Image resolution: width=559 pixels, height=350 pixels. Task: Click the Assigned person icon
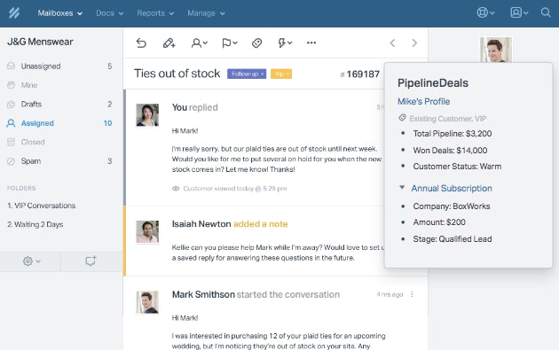click(11, 123)
